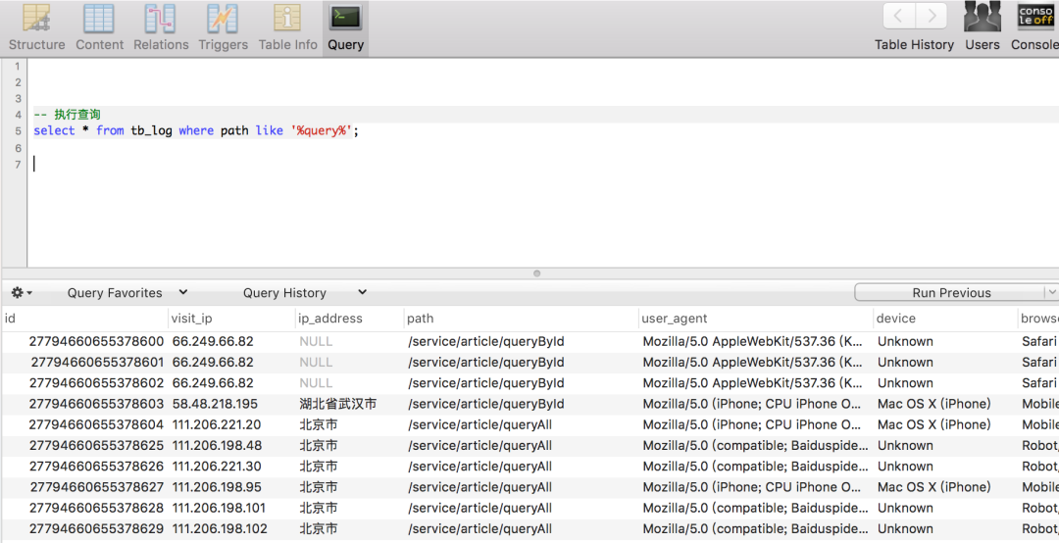Open the gear actions menu

[22, 292]
